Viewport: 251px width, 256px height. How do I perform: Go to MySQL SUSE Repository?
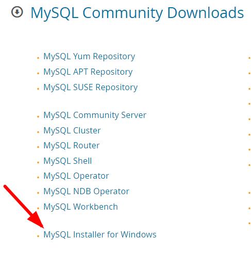91,88
